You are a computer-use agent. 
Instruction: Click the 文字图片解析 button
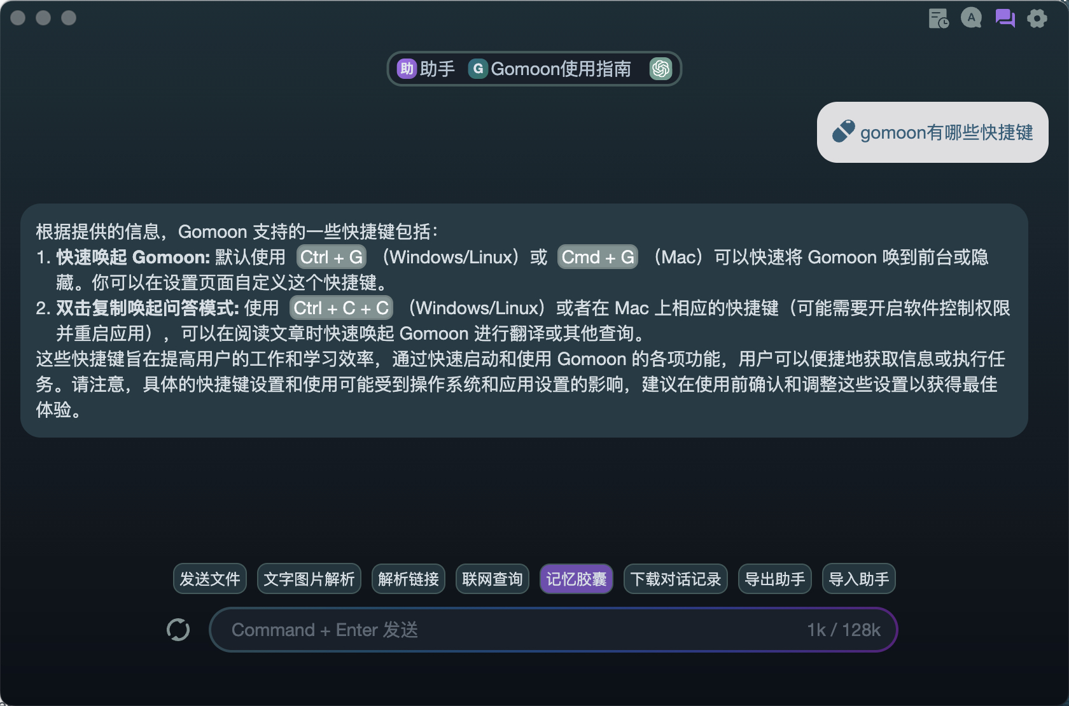309,579
